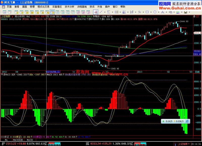Click the anchor icon at chart top right
This screenshot has height=146, width=202.
coord(194,16)
